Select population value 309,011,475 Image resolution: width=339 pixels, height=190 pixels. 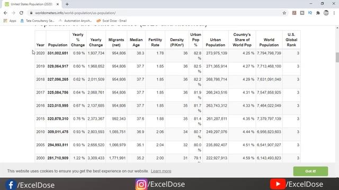click(58, 131)
